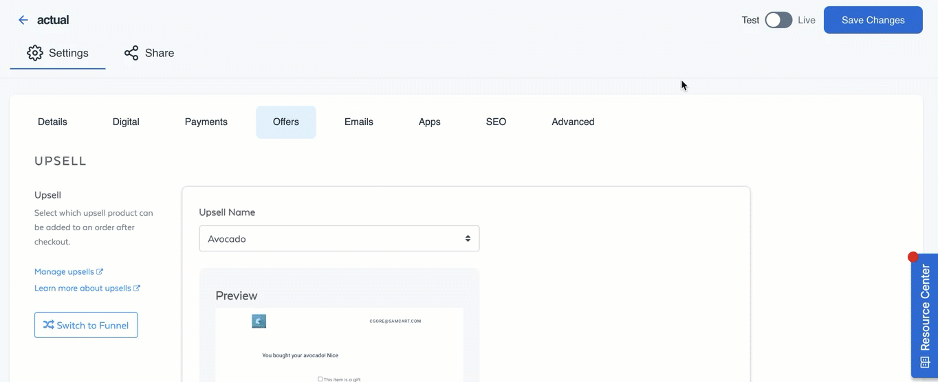Select the Details tab

[x=52, y=122]
